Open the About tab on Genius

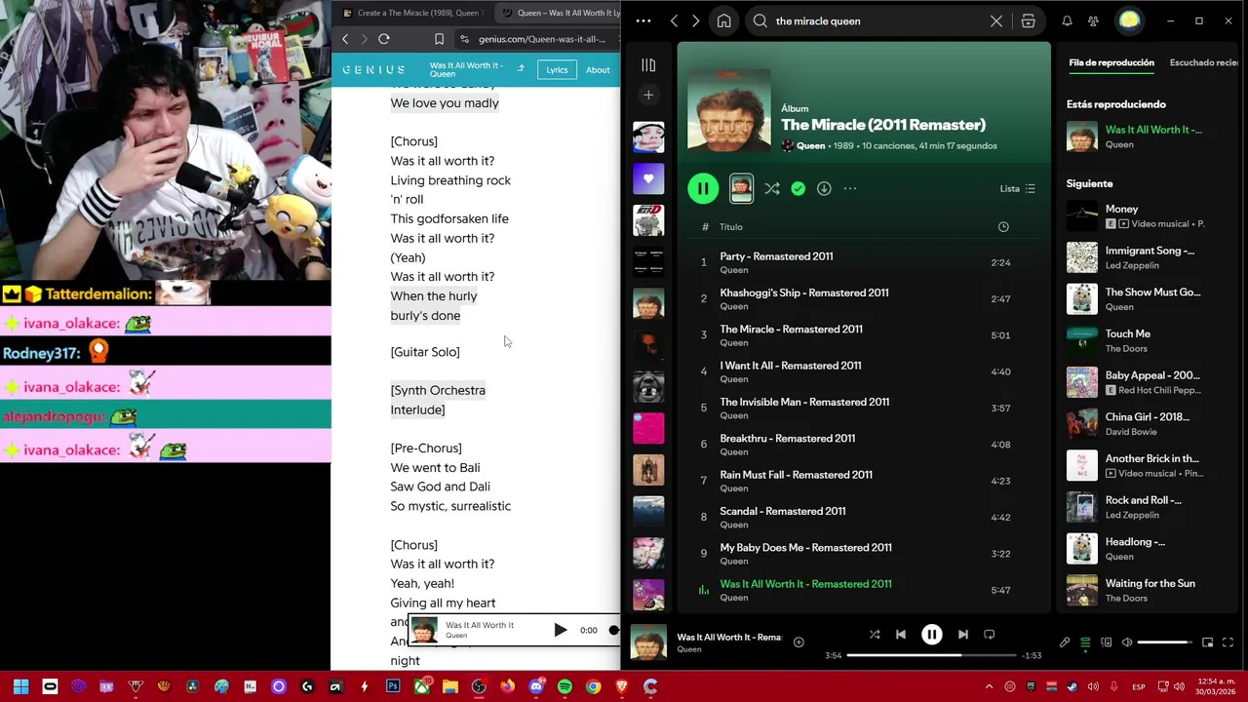click(598, 70)
